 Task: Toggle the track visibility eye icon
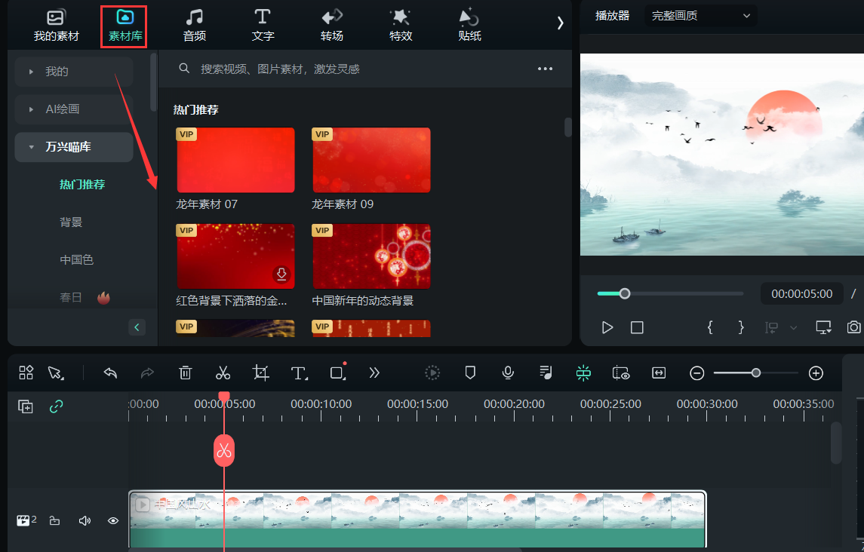113,520
